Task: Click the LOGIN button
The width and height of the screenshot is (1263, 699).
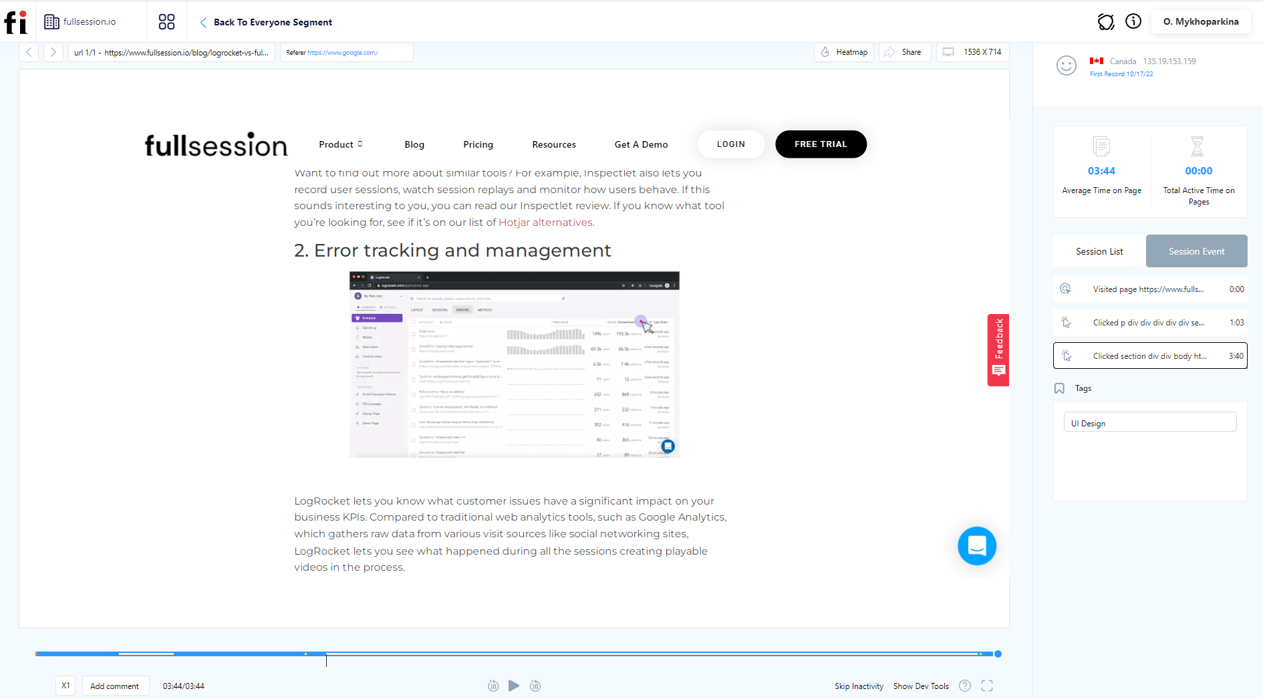Action: point(731,144)
